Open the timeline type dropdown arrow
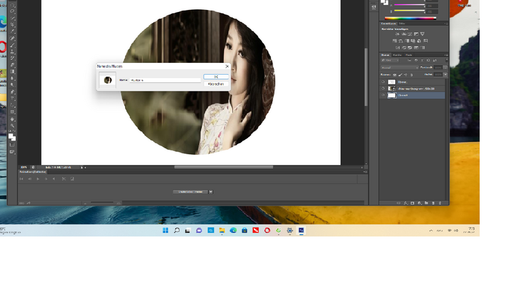Viewport: 529px width, 298px height. coord(211,192)
